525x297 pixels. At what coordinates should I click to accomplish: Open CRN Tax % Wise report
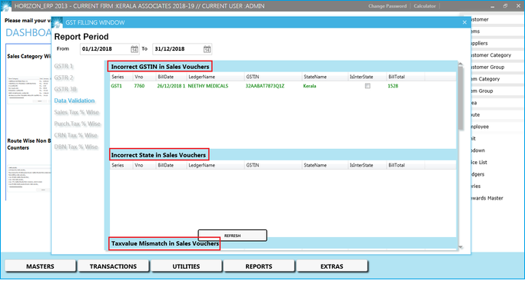pyautogui.click(x=76, y=136)
